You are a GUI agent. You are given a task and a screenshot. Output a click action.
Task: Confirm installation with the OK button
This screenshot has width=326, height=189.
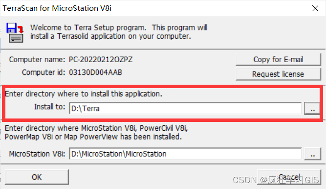tap(37, 177)
